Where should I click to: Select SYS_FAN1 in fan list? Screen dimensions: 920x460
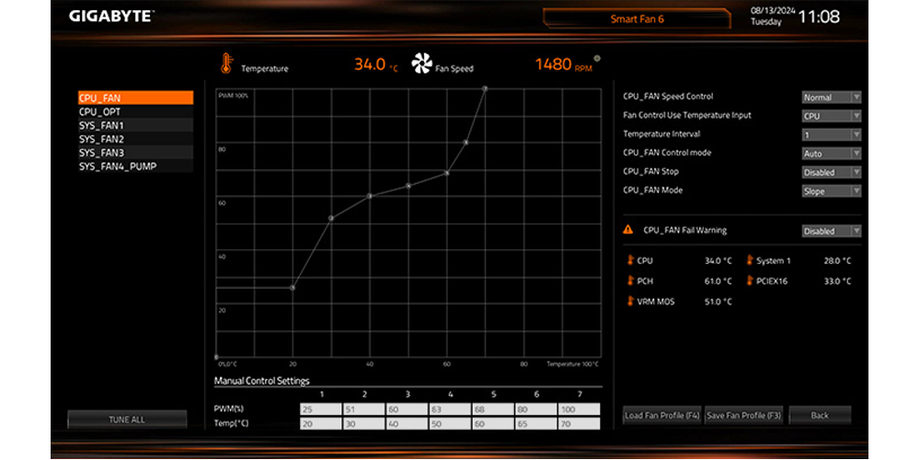[135, 125]
